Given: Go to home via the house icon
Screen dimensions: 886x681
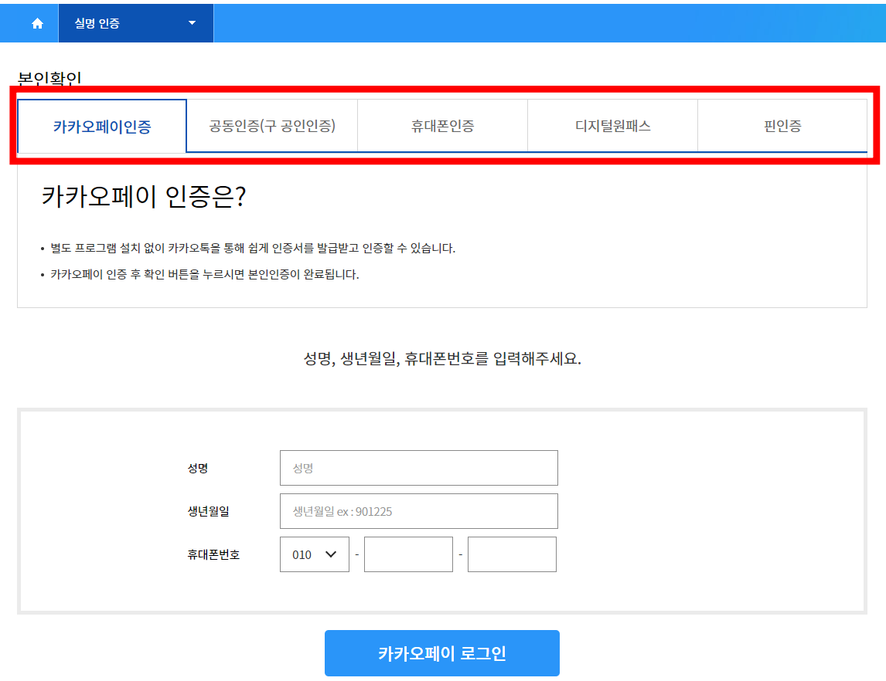Looking at the screenshot, I should tap(37, 23).
